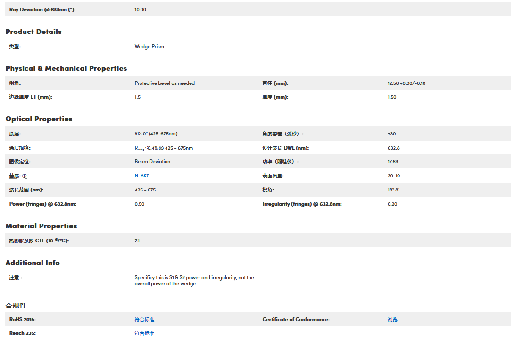This screenshot has height=349, width=515.
Task: Click the Wedge Prism type value
Action: 149,47
